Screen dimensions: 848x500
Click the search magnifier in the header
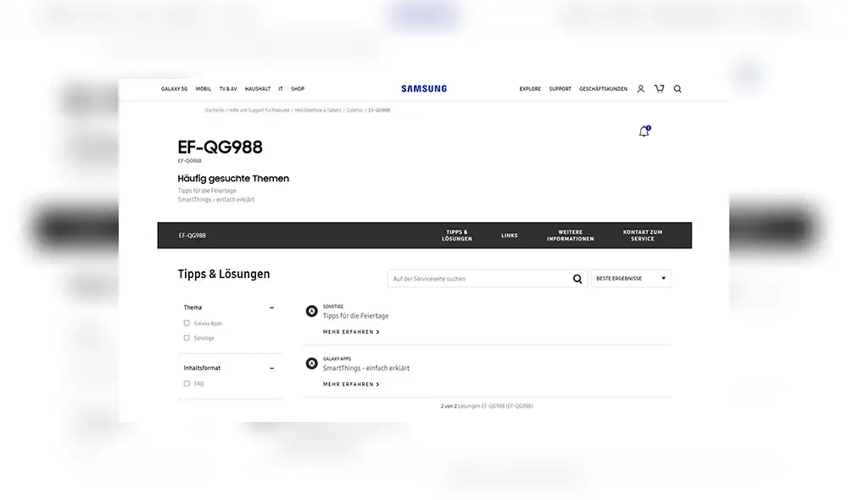678,88
